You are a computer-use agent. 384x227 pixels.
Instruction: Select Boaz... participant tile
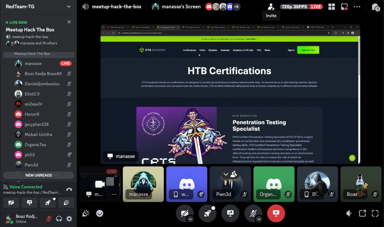tap(361, 184)
